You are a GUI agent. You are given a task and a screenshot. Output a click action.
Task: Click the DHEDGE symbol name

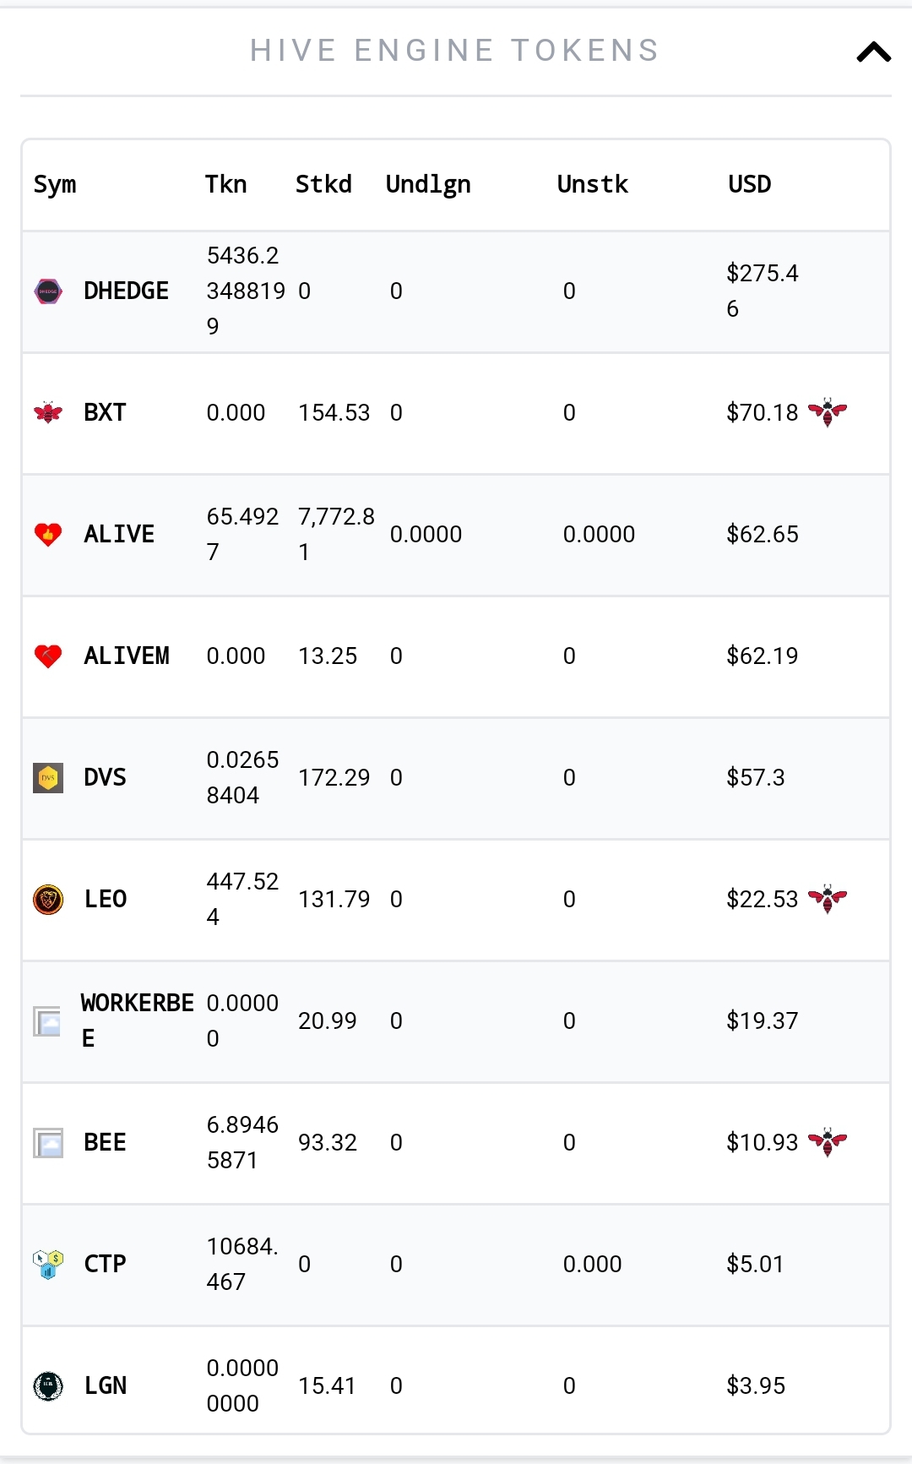(126, 291)
